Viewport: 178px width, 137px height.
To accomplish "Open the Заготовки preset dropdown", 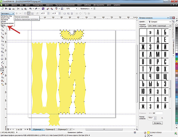I will point(8,13).
